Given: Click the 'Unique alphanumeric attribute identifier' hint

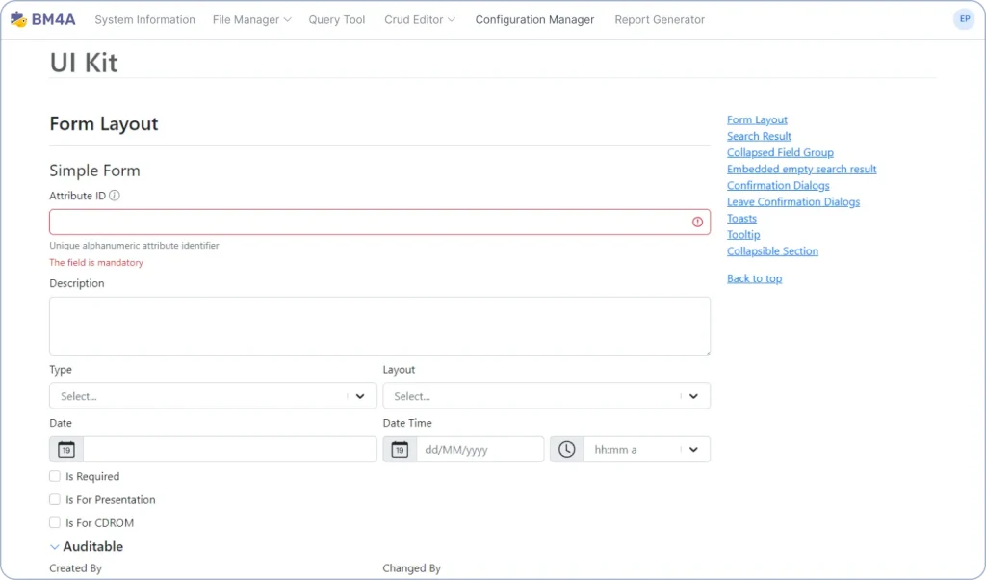Looking at the screenshot, I should 134,246.
